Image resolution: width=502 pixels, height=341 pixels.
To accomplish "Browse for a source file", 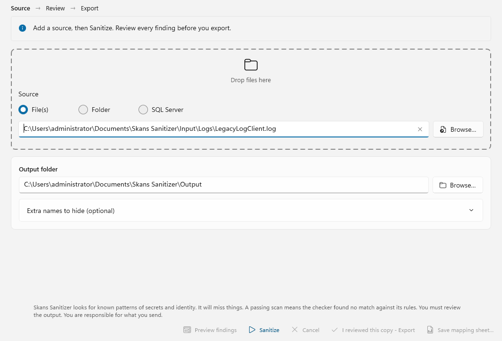I will click(x=458, y=129).
